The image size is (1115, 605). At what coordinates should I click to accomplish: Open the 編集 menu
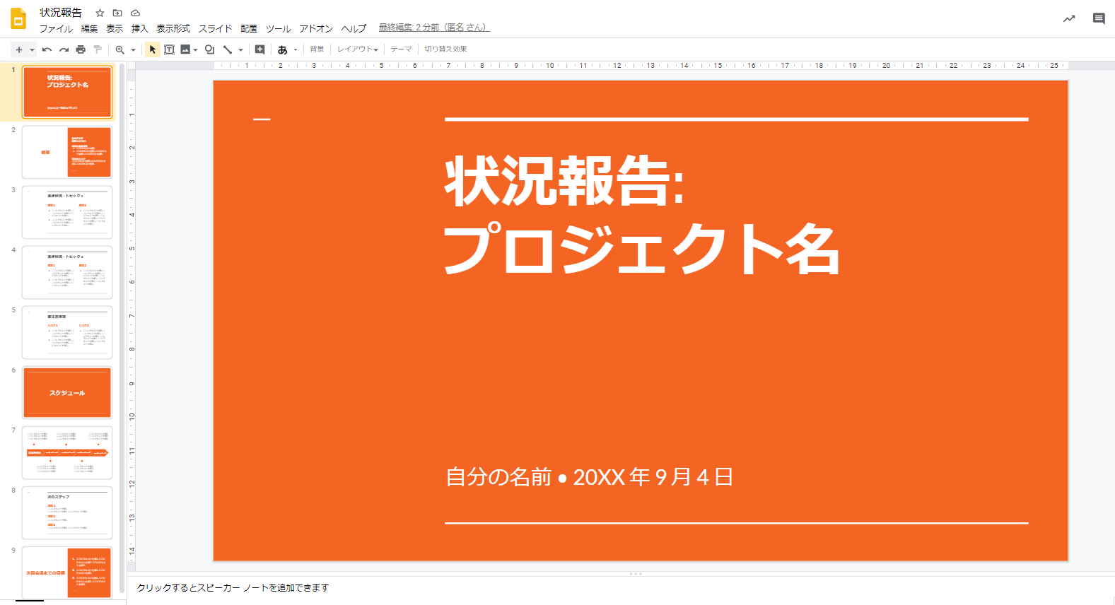[x=90, y=28]
